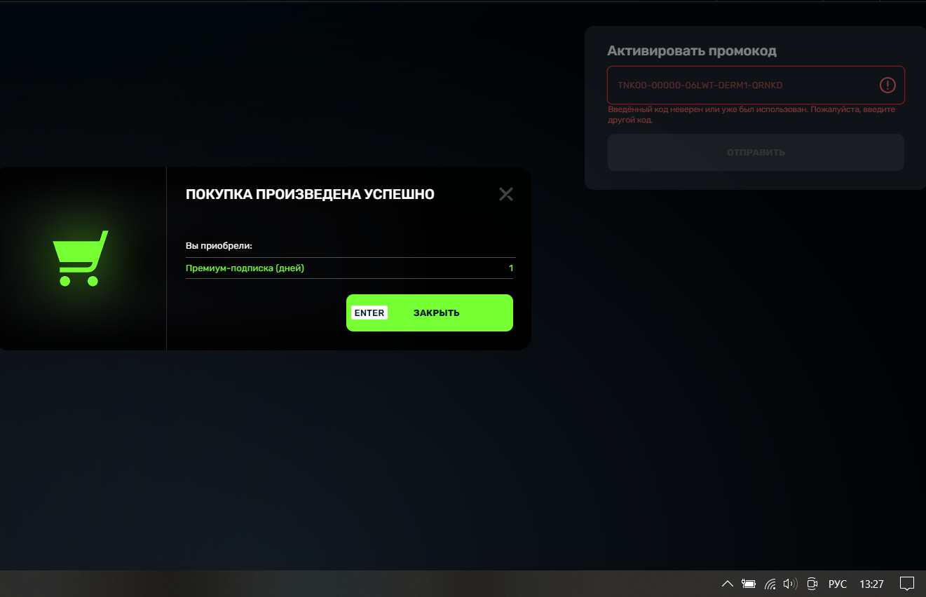This screenshot has width=926, height=597.
Task: Show hidden system tray icons chevron
Action: click(728, 584)
